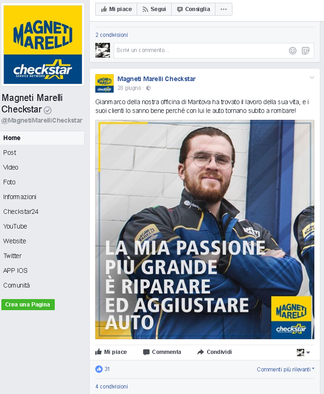Viewport: 324px width, 394px height.
Task: Toggle Mi piace on the Gianmarco post
Action: pyautogui.click(x=111, y=352)
